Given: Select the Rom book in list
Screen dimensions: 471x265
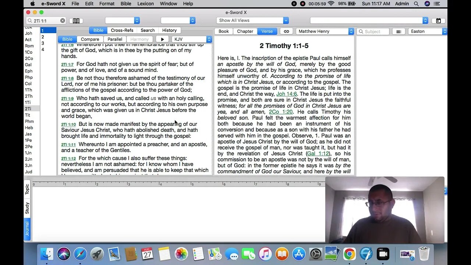Looking at the screenshot, I should click(29, 46).
